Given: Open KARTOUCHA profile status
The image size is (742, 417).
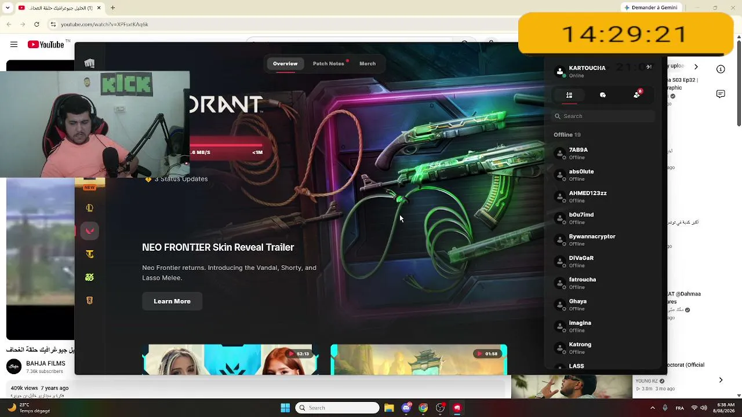Looking at the screenshot, I should tap(580, 71).
